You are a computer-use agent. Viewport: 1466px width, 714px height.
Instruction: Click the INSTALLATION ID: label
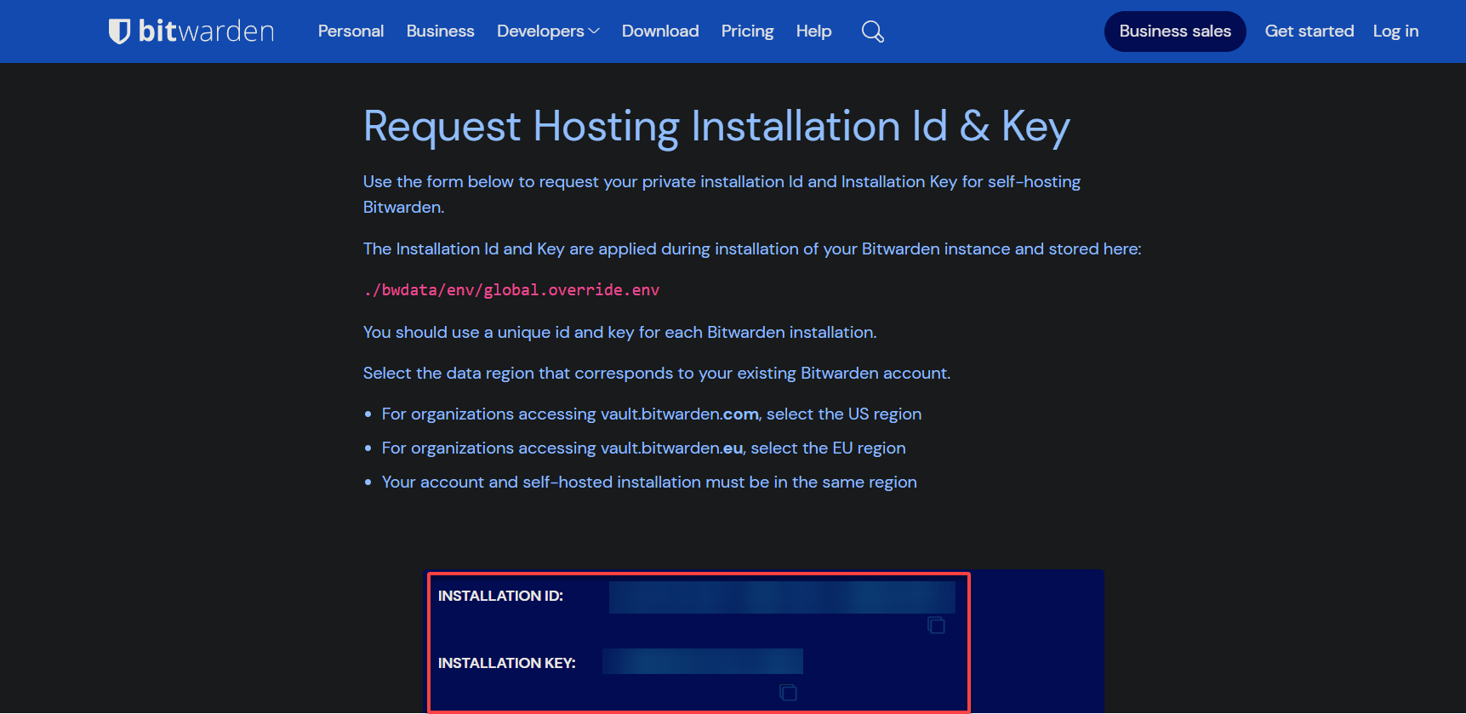click(500, 596)
